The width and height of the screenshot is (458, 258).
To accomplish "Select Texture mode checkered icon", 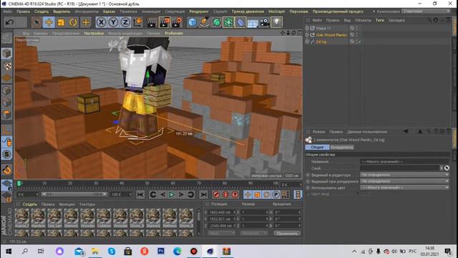I will pyautogui.click(x=6, y=66).
